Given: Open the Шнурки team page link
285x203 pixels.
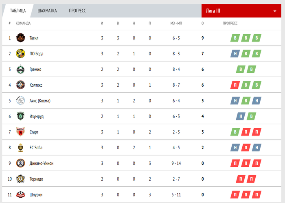Looking at the screenshot, I should pyautogui.click(x=36, y=194).
